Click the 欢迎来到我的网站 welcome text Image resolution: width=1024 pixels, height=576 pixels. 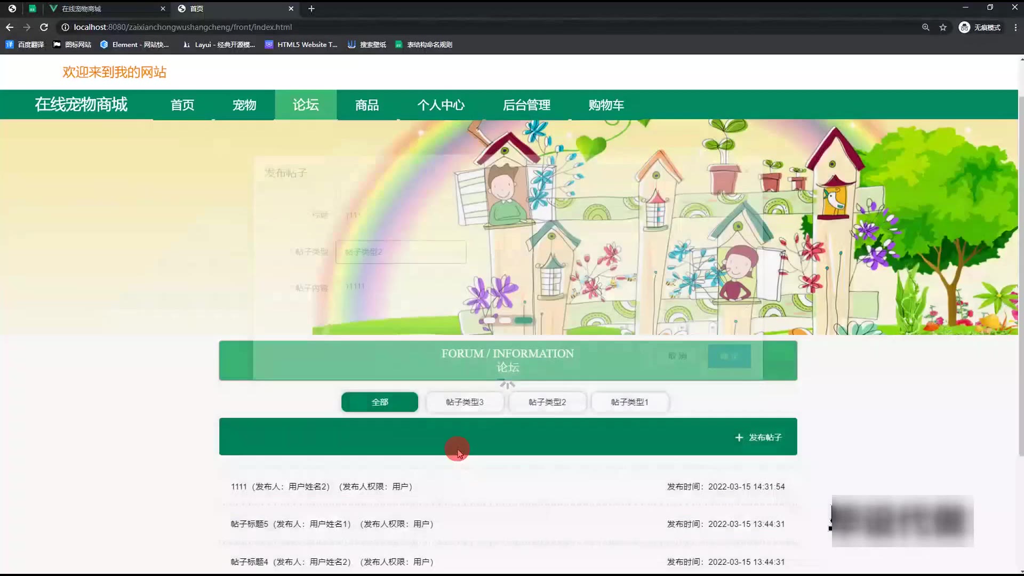(114, 72)
